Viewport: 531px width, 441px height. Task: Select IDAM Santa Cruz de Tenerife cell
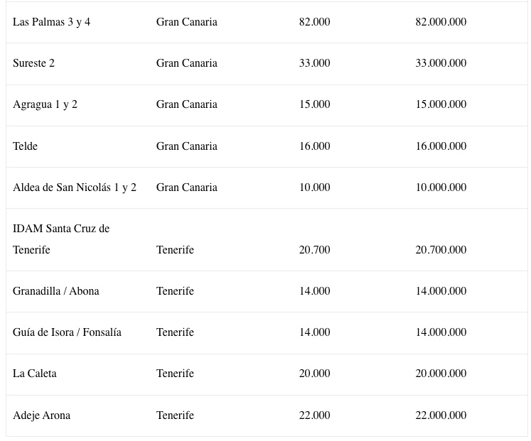pyautogui.click(x=61, y=239)
